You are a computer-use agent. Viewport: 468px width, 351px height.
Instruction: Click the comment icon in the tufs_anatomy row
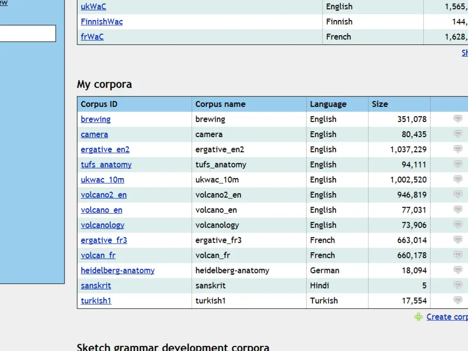tap(457, 164)
